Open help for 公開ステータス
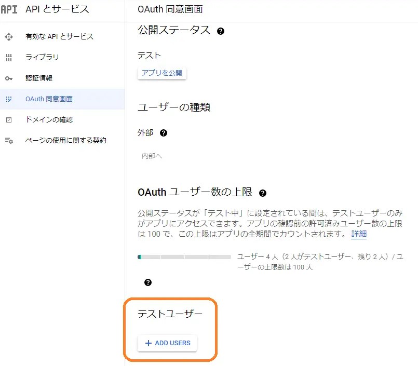This screenshot has height=366, width=418. click(221, 31)
